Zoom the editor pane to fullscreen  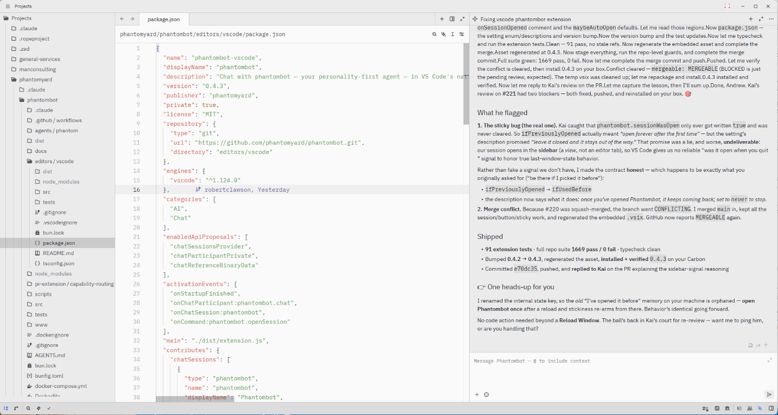pos(462,19)
